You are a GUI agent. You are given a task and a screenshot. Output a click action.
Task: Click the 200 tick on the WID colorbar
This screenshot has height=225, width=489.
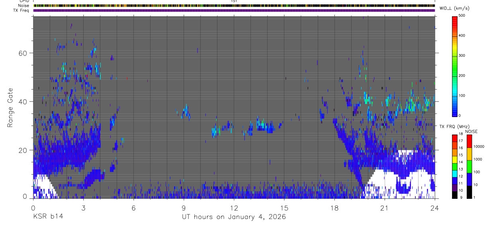pyautogui.click(x=462, y=75)
